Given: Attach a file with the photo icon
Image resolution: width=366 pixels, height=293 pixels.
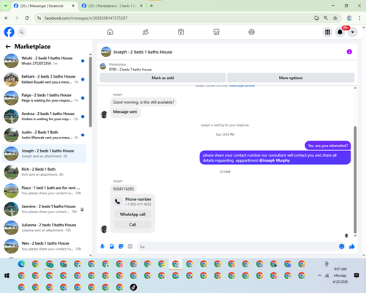Looking at the screenshot, I should [x=112, y=246].
